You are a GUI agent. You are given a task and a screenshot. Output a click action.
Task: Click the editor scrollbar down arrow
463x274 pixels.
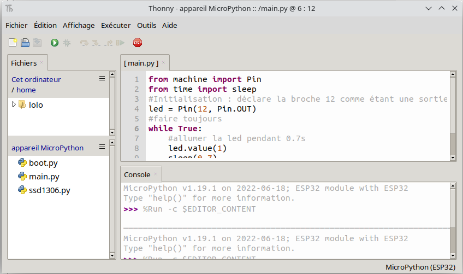(453, 158)
